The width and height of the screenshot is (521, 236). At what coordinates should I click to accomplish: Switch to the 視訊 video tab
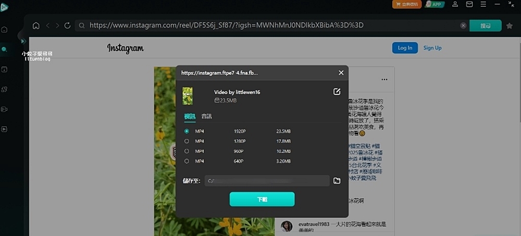pos(190,116)
